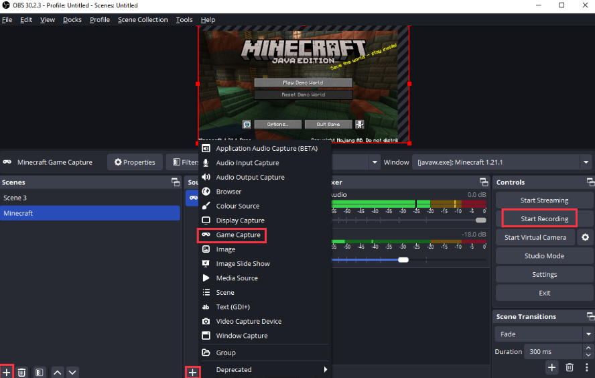Open the Docks menu

coord(72,19)
